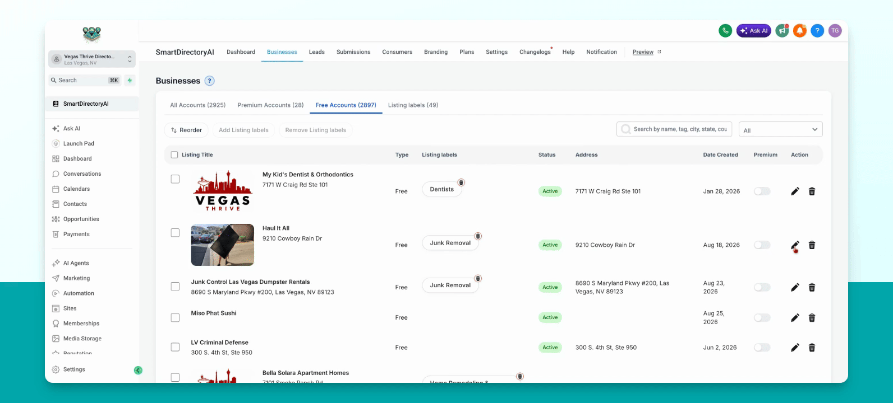Click the blue question mark help icon
893x403 pixels.
click(x=817, y=31)
